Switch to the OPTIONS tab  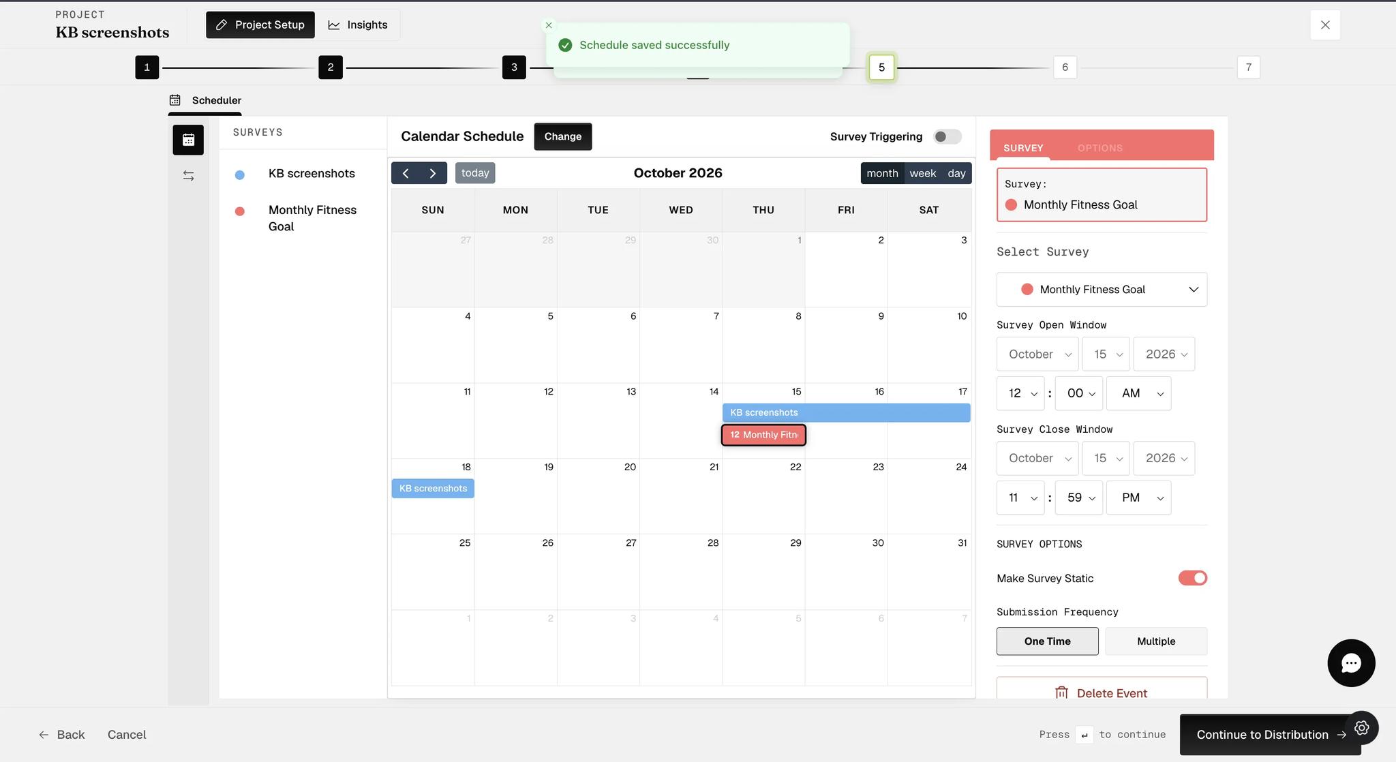coord(1099,148)
